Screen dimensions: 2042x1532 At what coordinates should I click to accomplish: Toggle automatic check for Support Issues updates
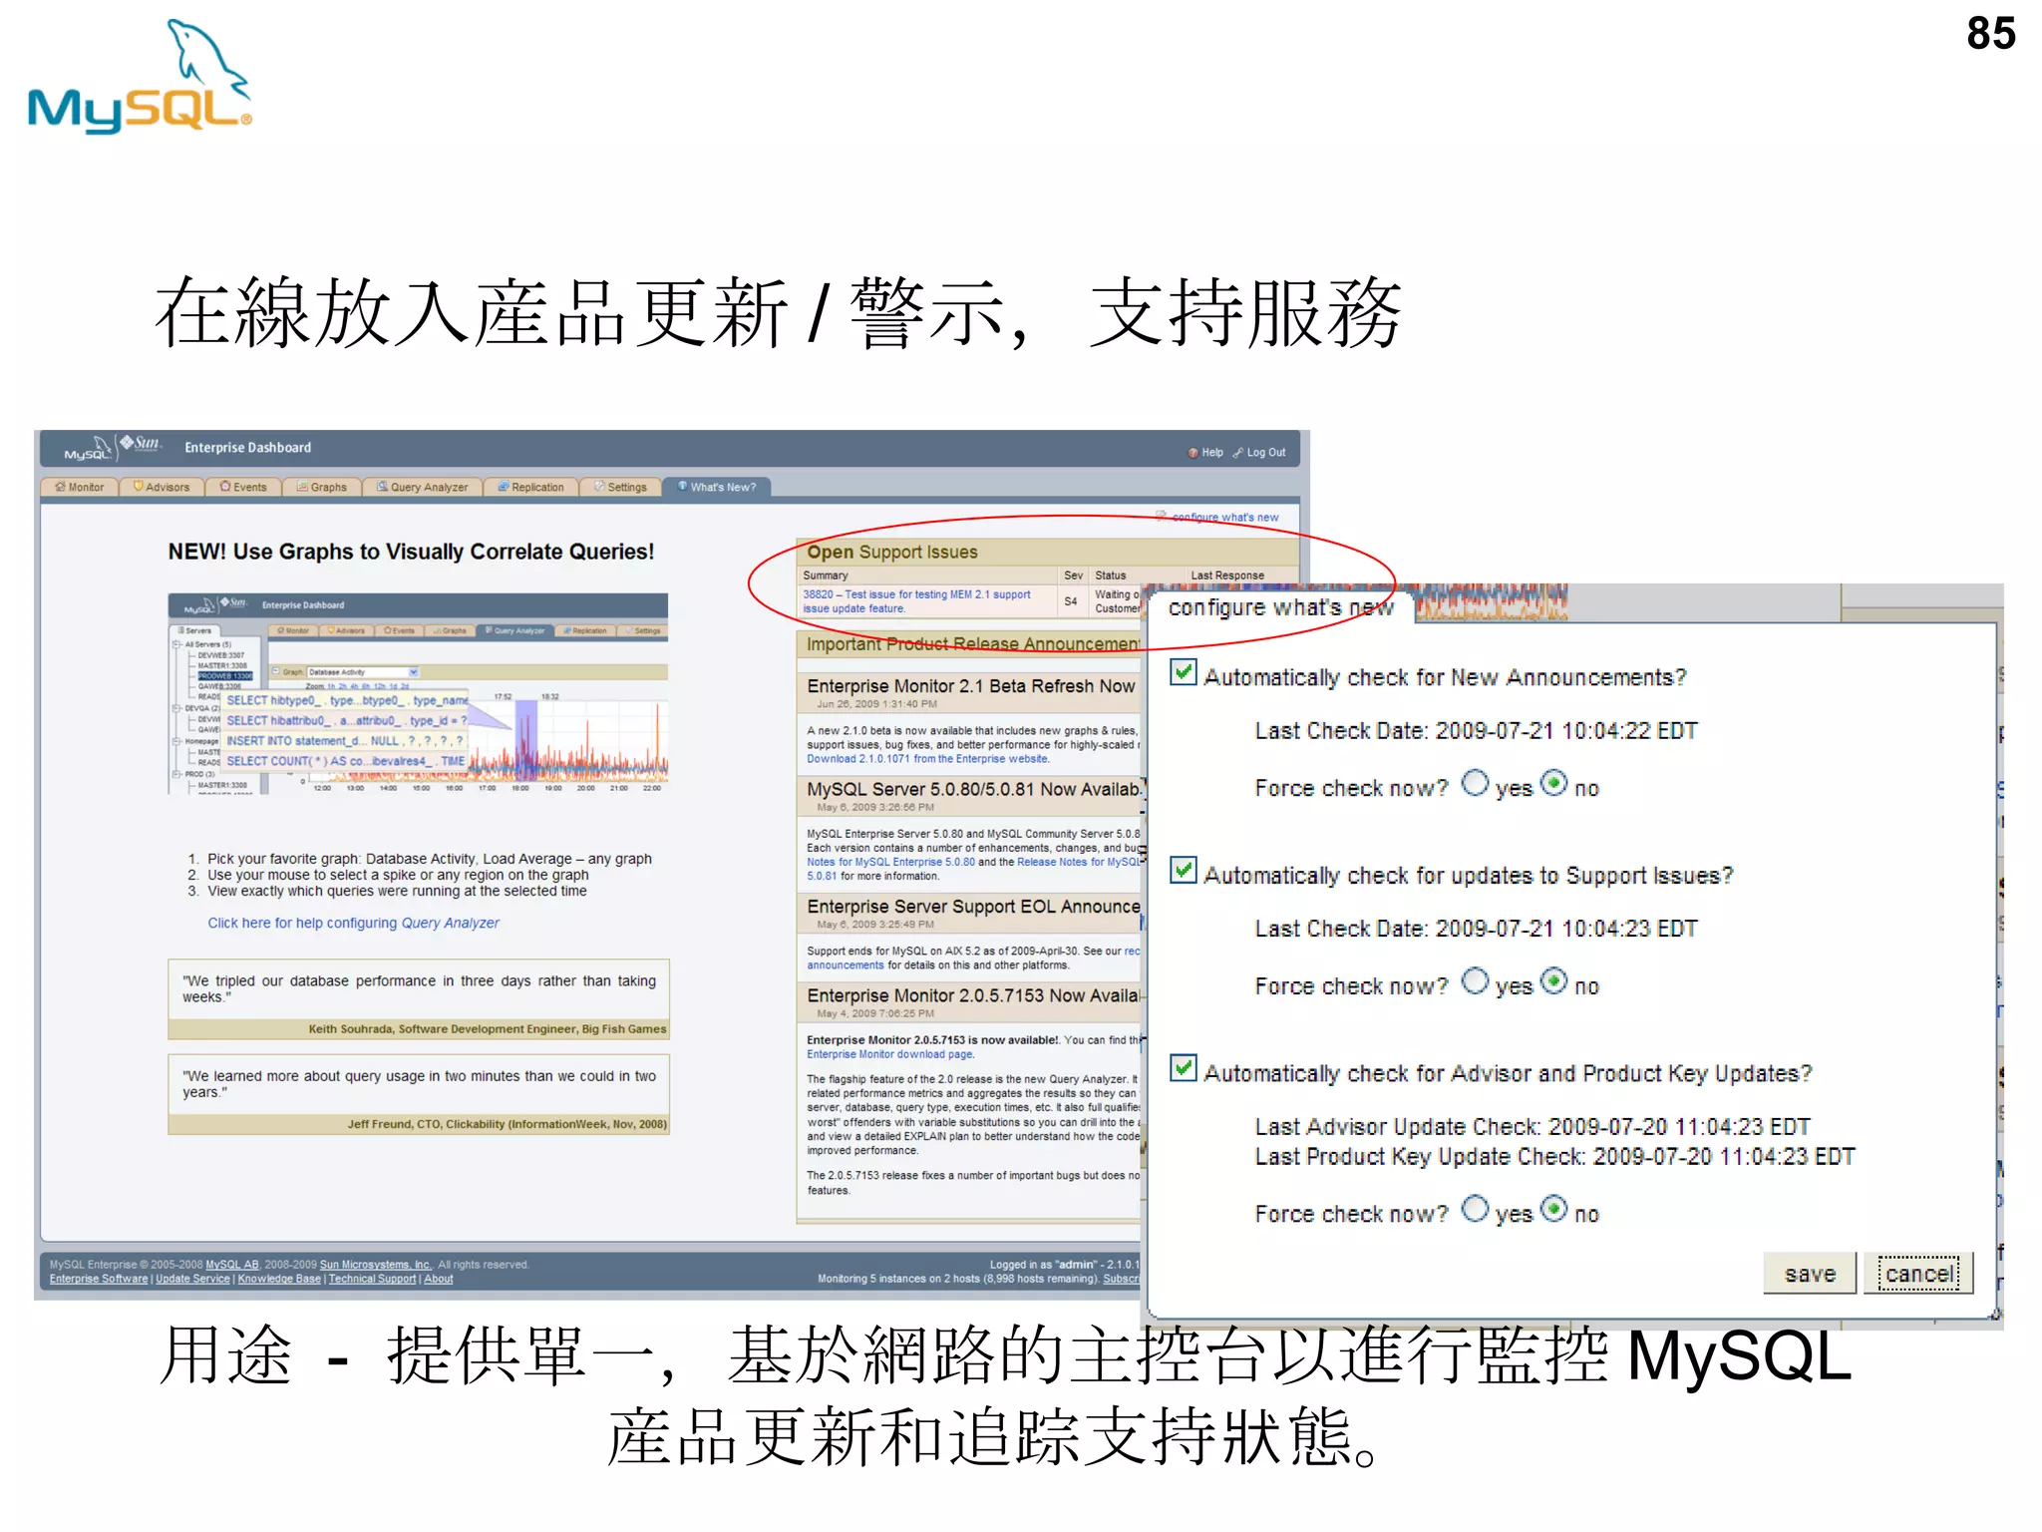coord(1184,870)
